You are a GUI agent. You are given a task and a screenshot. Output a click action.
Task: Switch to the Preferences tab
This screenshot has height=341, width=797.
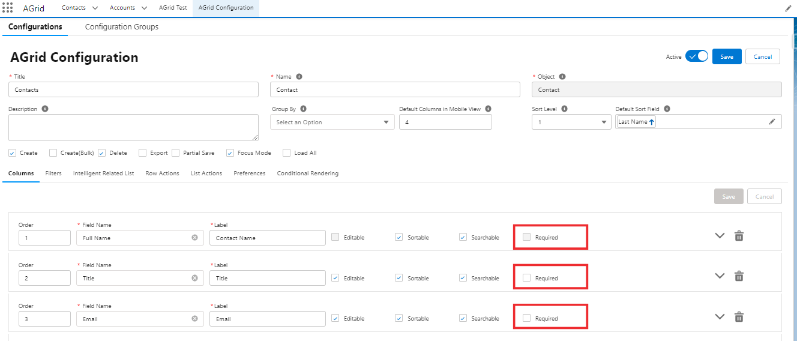pyautogui.click(x=250, y=174)
